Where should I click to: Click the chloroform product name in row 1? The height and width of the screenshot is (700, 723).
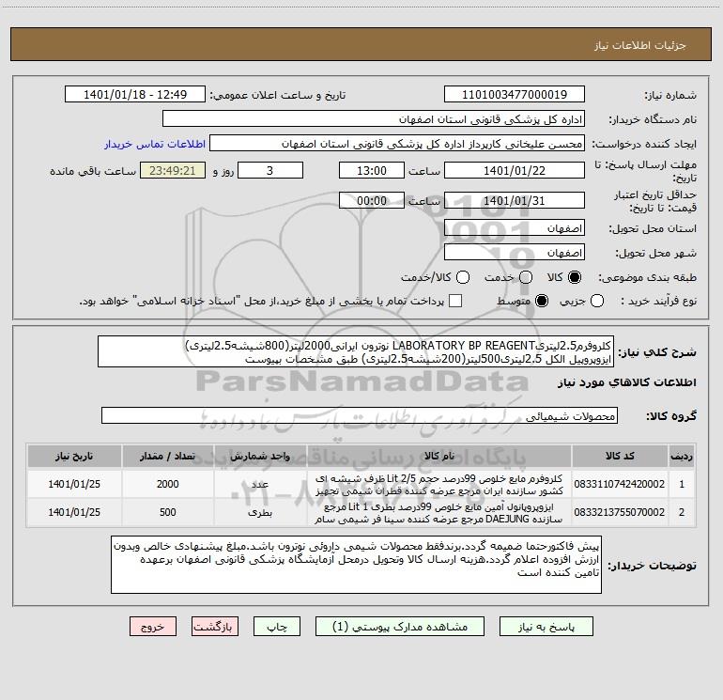point(439,485)
